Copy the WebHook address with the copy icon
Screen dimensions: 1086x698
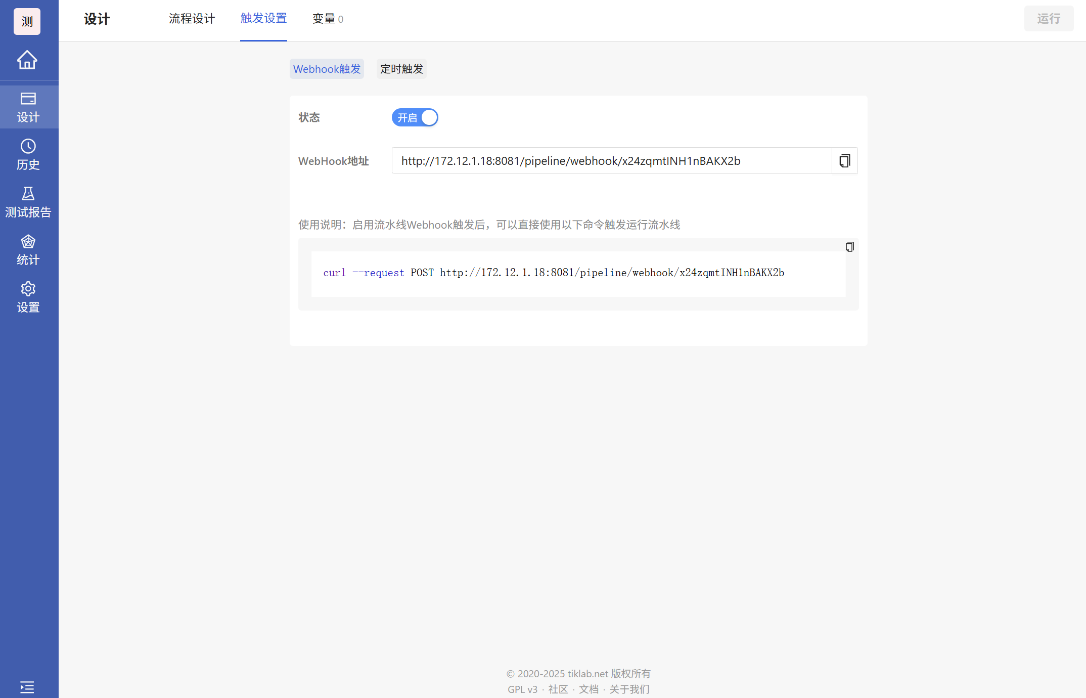point(844,161)
